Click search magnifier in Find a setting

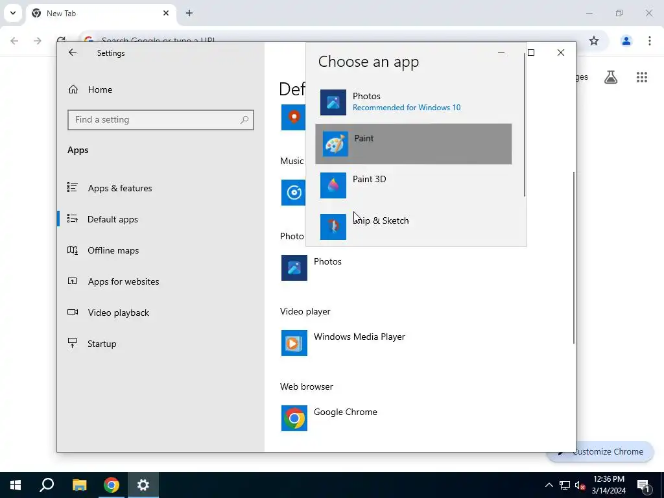coord(244,120)
